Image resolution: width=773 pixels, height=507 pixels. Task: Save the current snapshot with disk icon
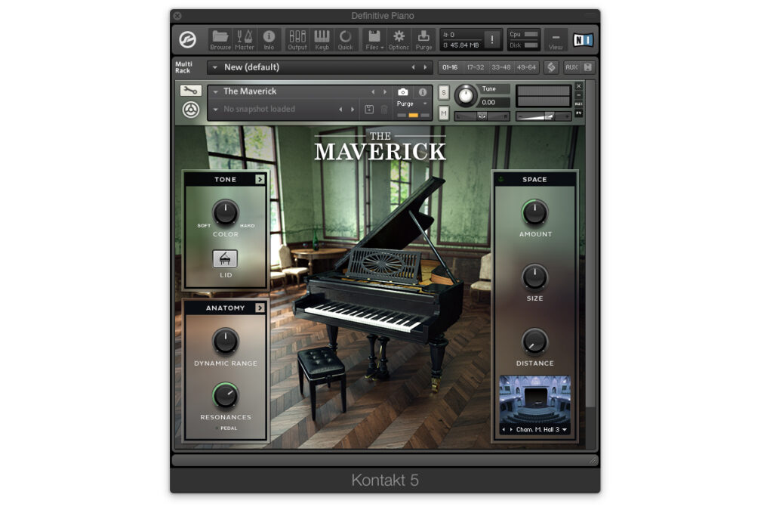368,109
